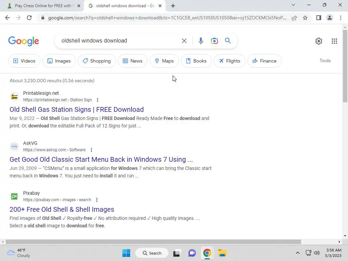This screenshot has height=261, width=348.
Task: Click Printablesign.net favicon
Action: [x=14, y=97]
